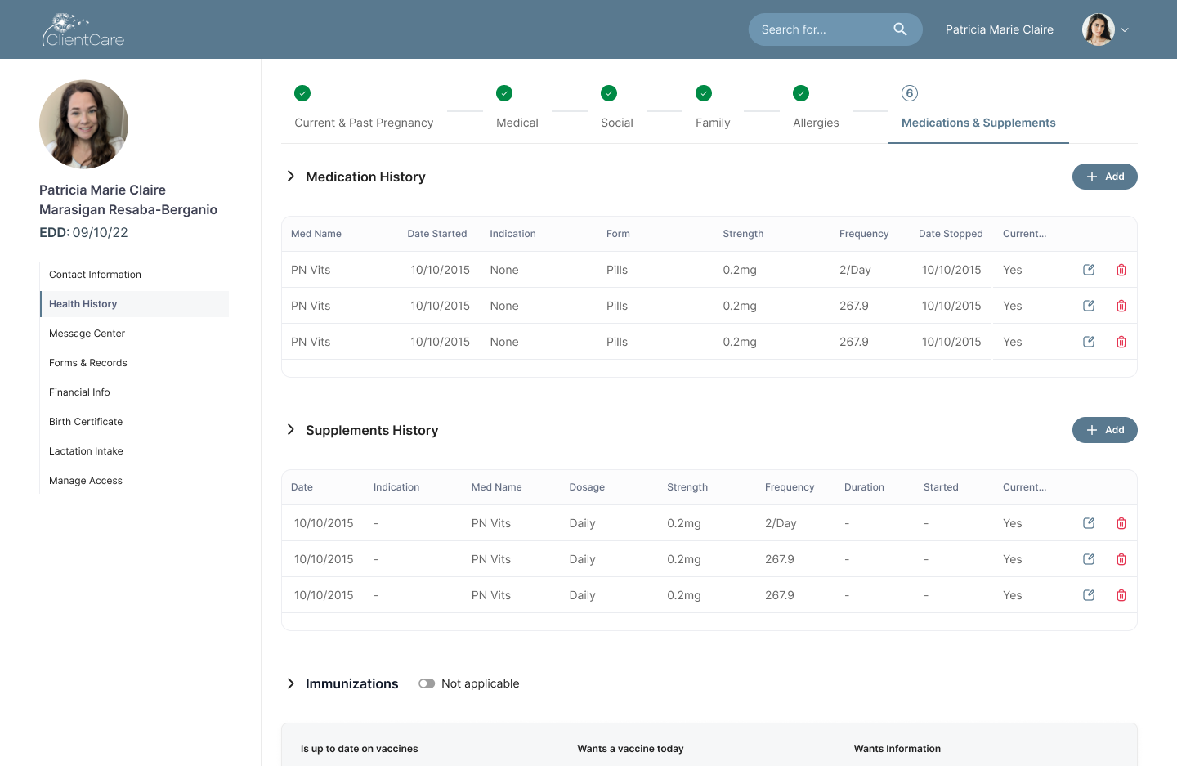This screenshot has height=766, width=1177.
Task: Go to the Allergies step tab
Action: click(815, 123)
